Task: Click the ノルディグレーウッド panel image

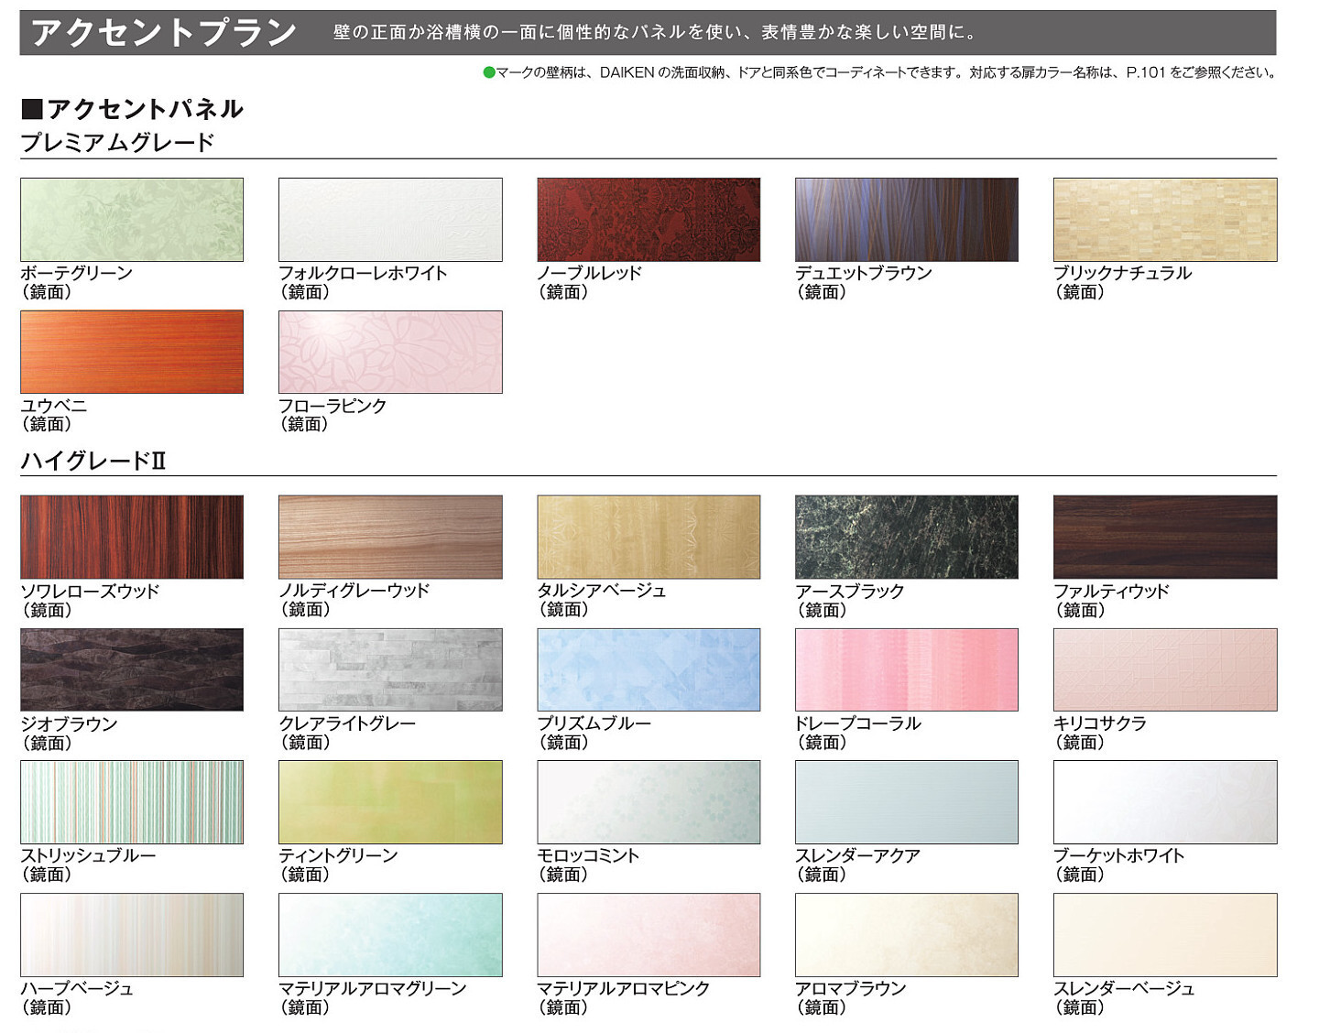Action: click(390, 537)
